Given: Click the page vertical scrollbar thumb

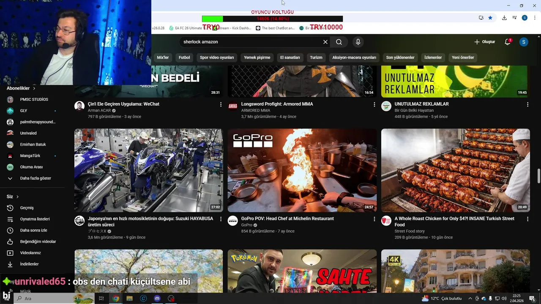Looking at the screenshot, I should (538, 176).
